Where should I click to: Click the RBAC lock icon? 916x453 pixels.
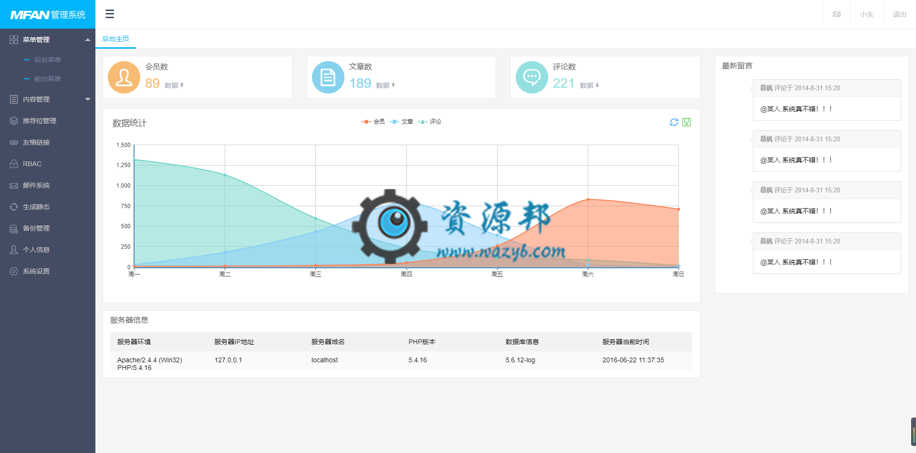[14, 164]
